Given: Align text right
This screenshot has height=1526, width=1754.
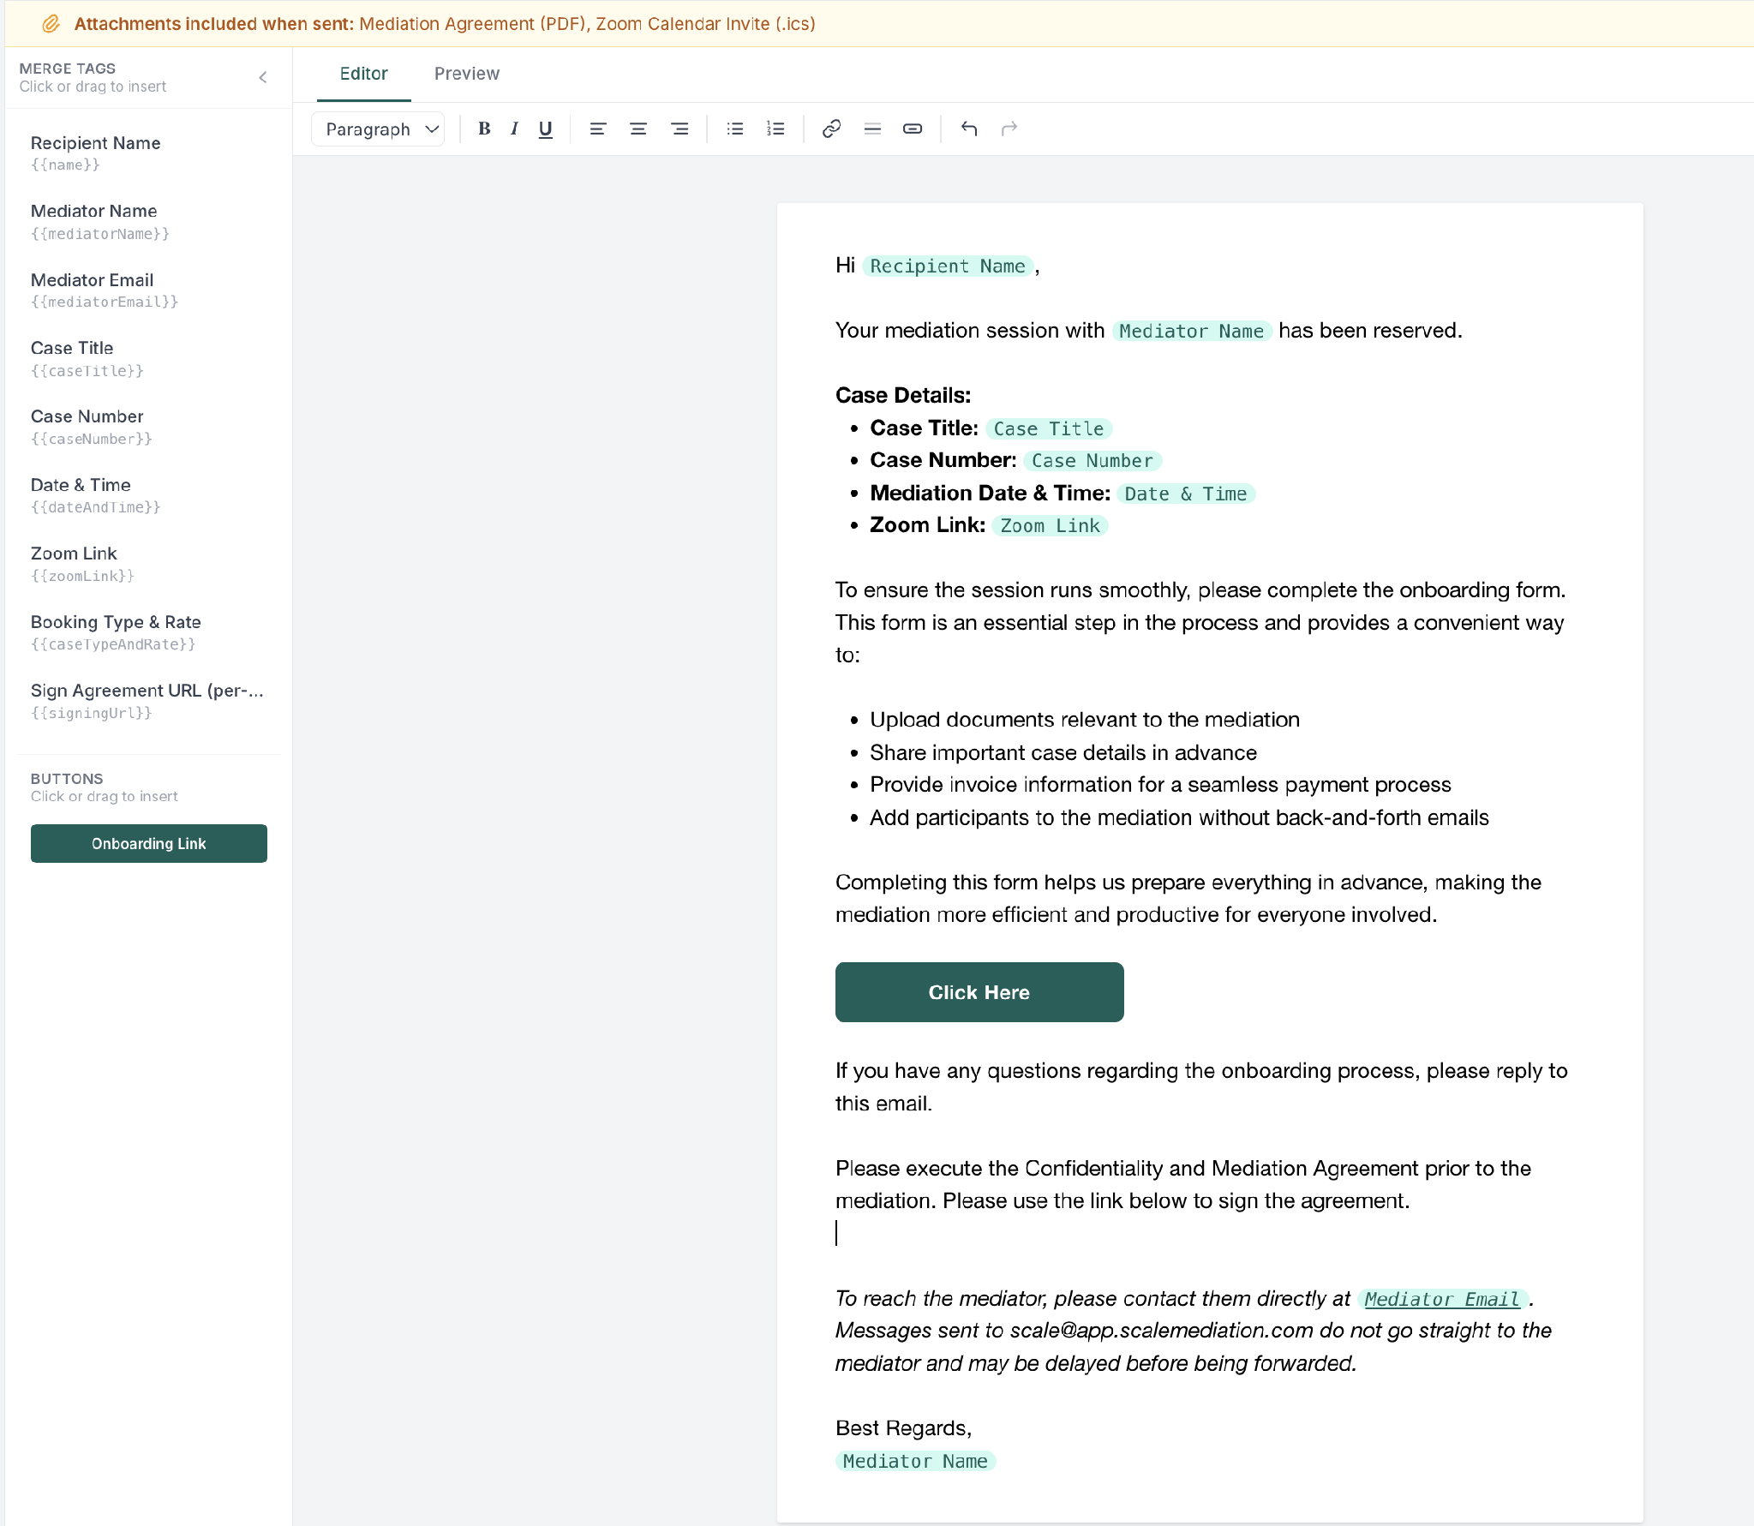Looking at the screenshot, I should (679, 129).
